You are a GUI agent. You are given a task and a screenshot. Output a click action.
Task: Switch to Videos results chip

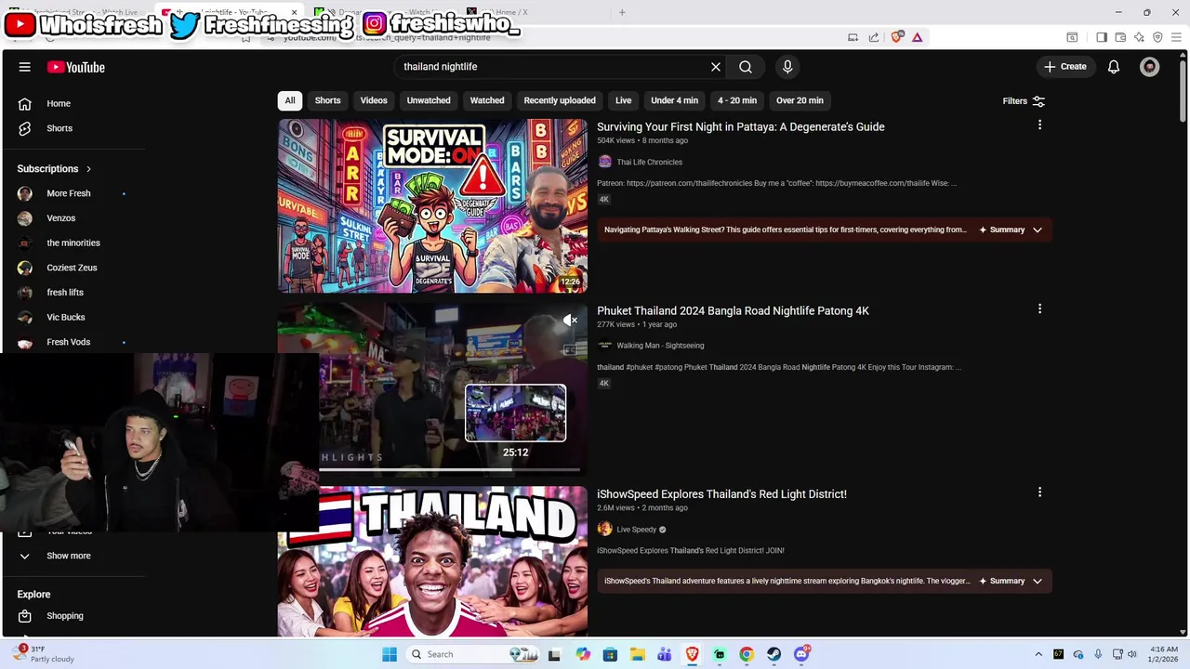(374, 100)
